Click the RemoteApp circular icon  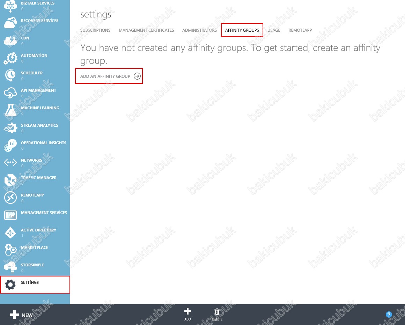[10, 198]
